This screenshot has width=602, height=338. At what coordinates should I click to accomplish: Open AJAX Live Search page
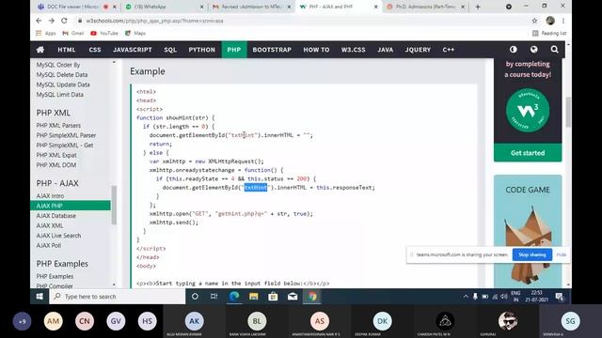tap(58, 236)
